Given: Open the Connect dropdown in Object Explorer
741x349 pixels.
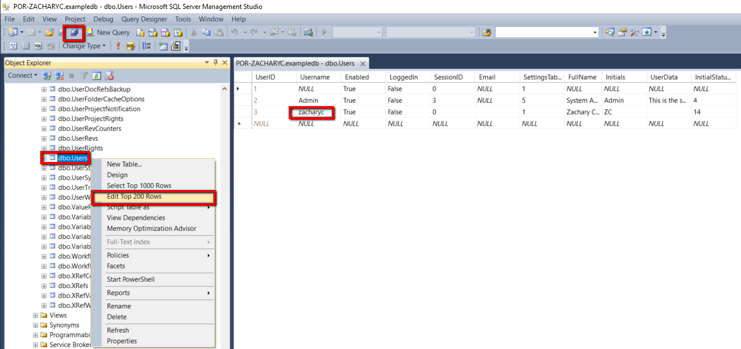Looking at the screenshot, I should 22,75.
